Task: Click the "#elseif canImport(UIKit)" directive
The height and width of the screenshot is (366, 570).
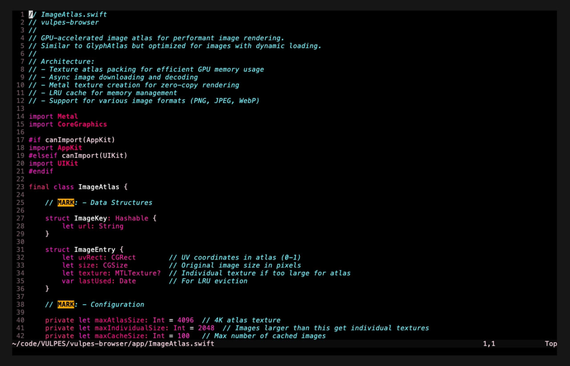Action: 78,155
